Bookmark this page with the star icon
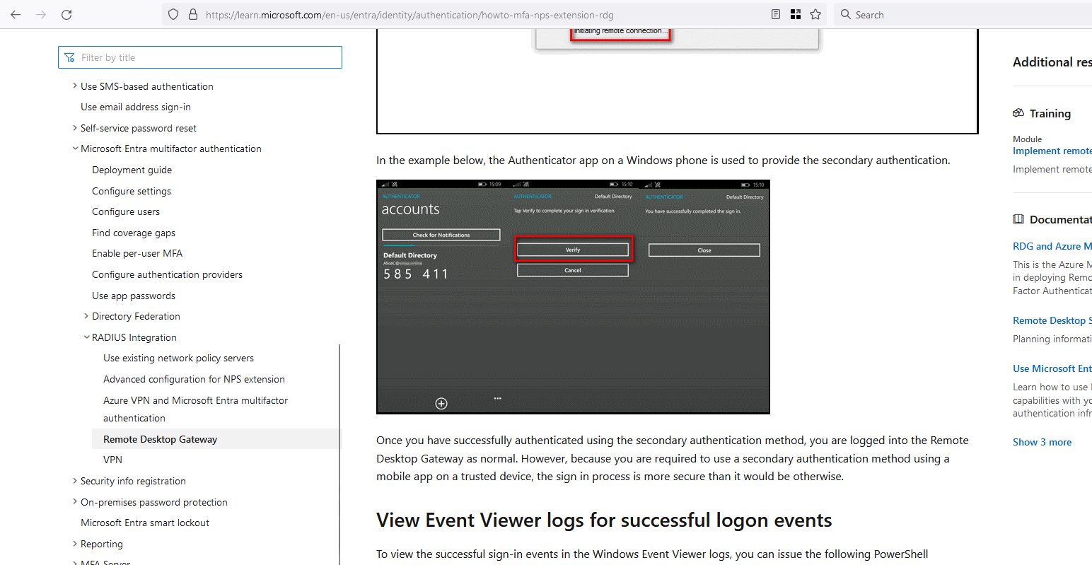 pyautogui.click(x=815, y=14)
